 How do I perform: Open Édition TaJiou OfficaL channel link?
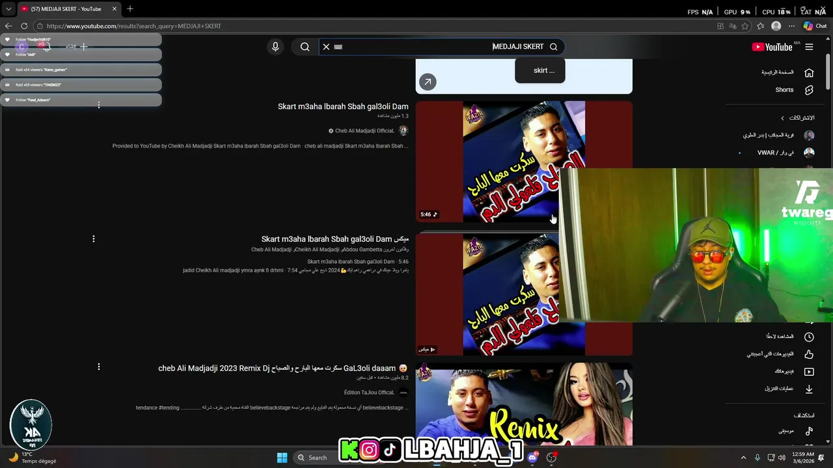click(x=369, y=393)
